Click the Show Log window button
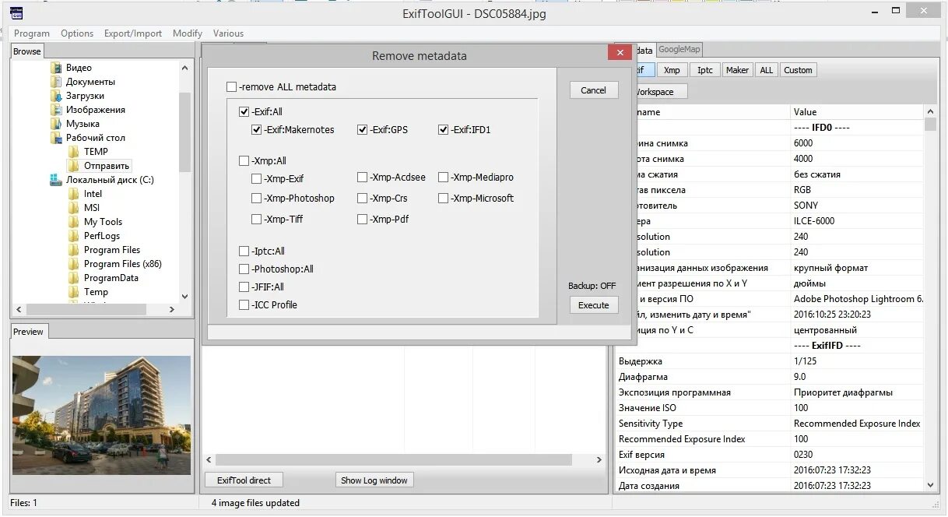 coord(374,480)
